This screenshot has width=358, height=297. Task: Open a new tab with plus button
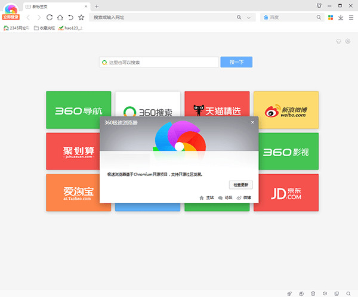(97, 7)
